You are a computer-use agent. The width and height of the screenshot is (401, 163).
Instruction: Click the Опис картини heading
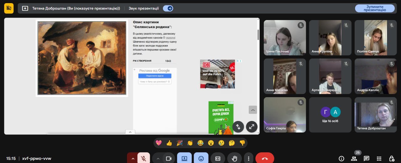point(152,24)
